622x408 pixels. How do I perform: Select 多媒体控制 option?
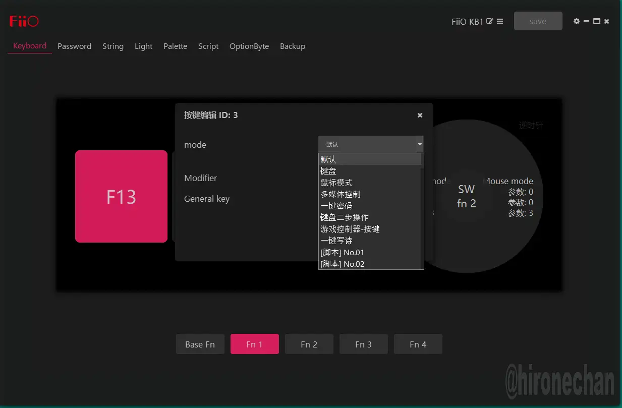tap(341, 194)
